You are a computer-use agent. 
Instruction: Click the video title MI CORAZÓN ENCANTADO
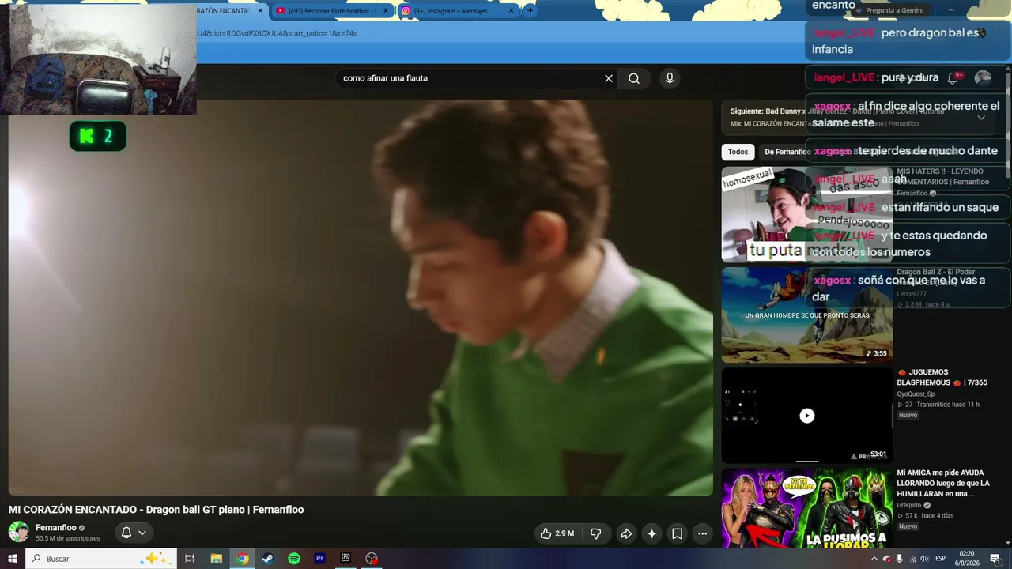(x=157, y=510)
